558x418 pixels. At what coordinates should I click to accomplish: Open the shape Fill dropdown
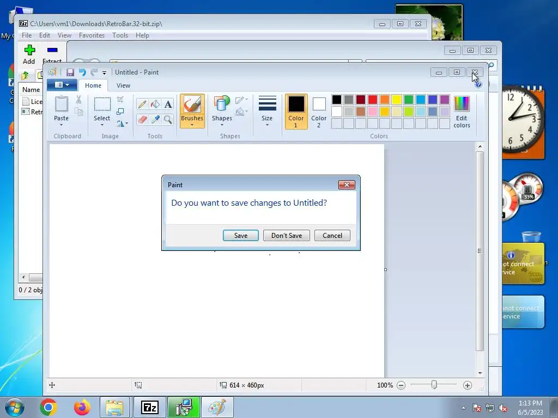click(241, 112)
